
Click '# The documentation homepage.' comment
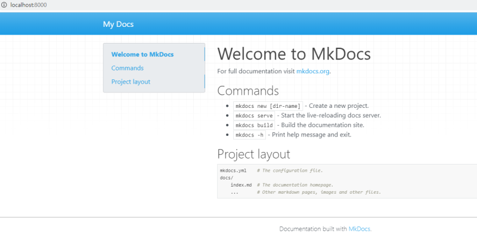click(295, 185)
